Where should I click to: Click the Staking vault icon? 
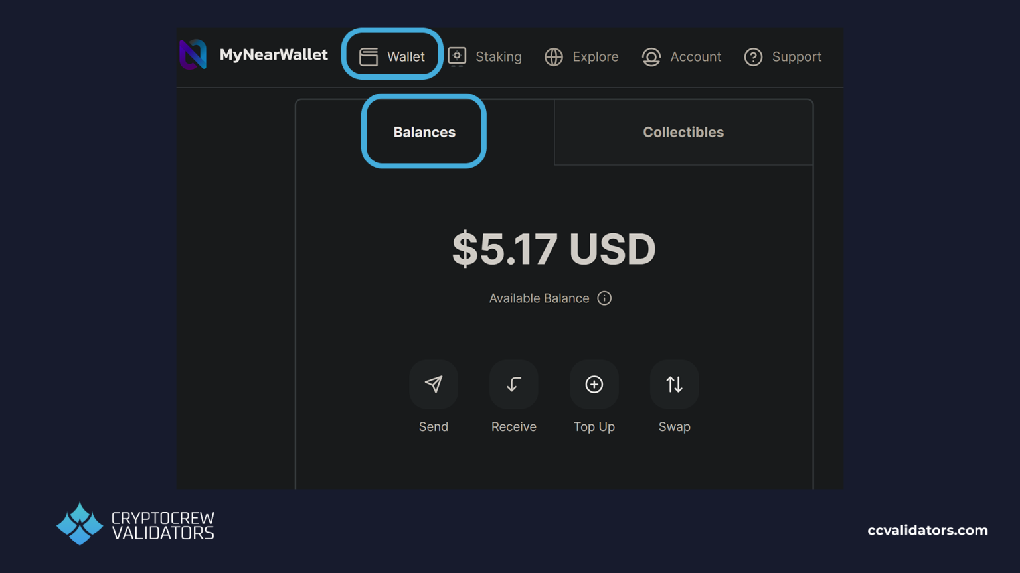coord(456,56)
